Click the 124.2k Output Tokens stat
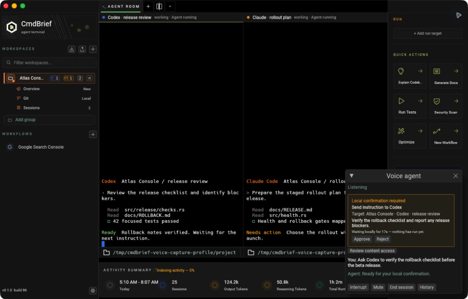 point(229,285)
